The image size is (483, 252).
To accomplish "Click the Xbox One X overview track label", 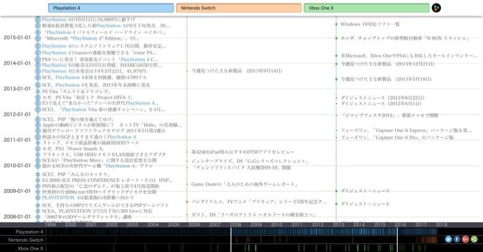I will [30, 248].
